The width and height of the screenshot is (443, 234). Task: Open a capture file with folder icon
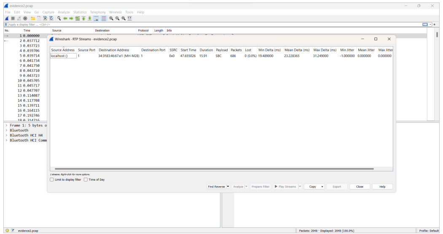[x=33, y=18]
